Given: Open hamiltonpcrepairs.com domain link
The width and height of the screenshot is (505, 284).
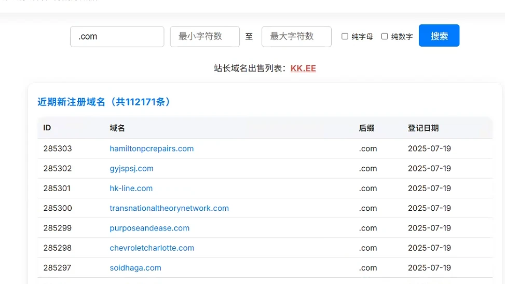Looking at the screenshot, I should coord(152,148).
